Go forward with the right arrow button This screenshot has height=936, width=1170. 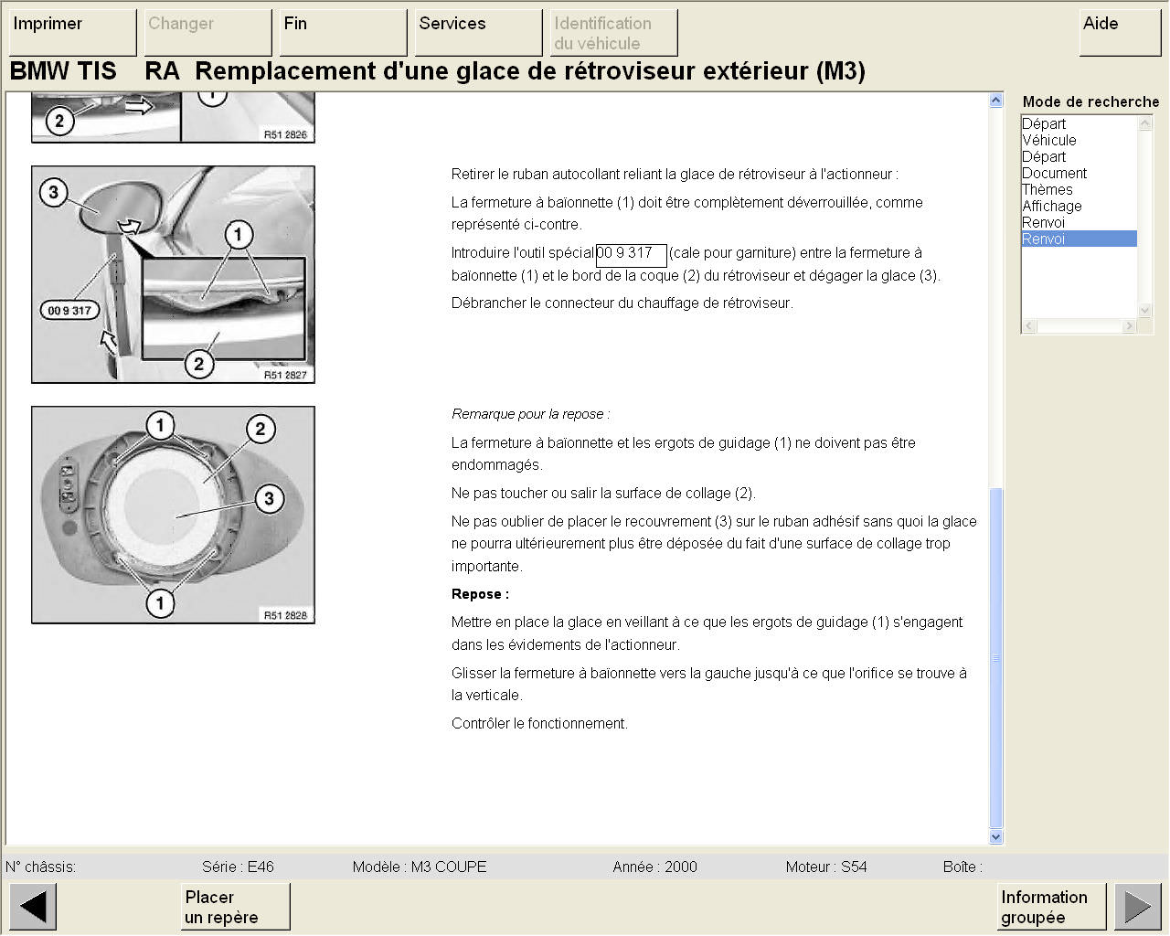coord(1137,907)
